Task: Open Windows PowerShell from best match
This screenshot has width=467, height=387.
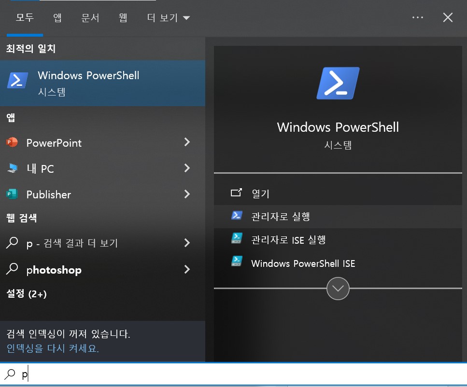Action: [x=88, y=82]
